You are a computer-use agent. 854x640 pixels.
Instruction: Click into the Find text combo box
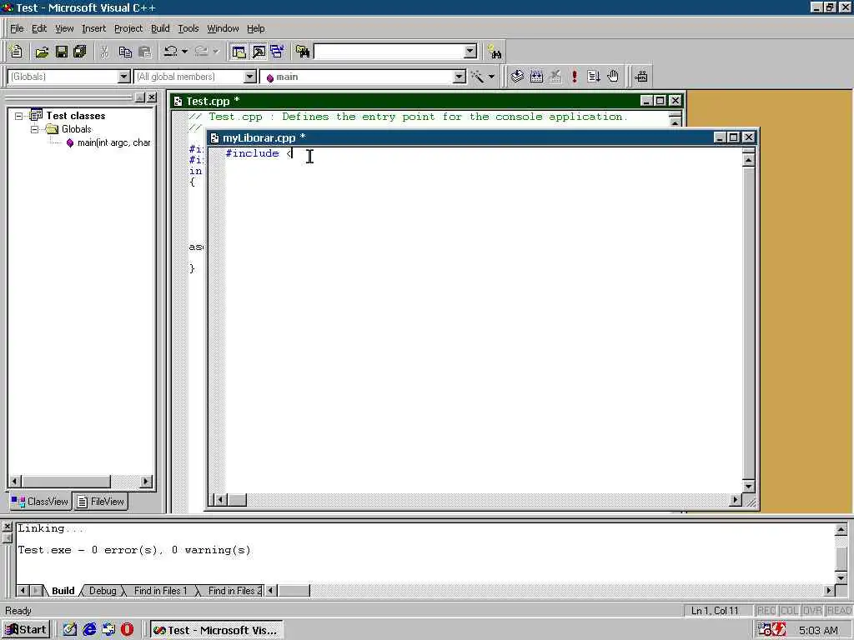pos(389,52)
